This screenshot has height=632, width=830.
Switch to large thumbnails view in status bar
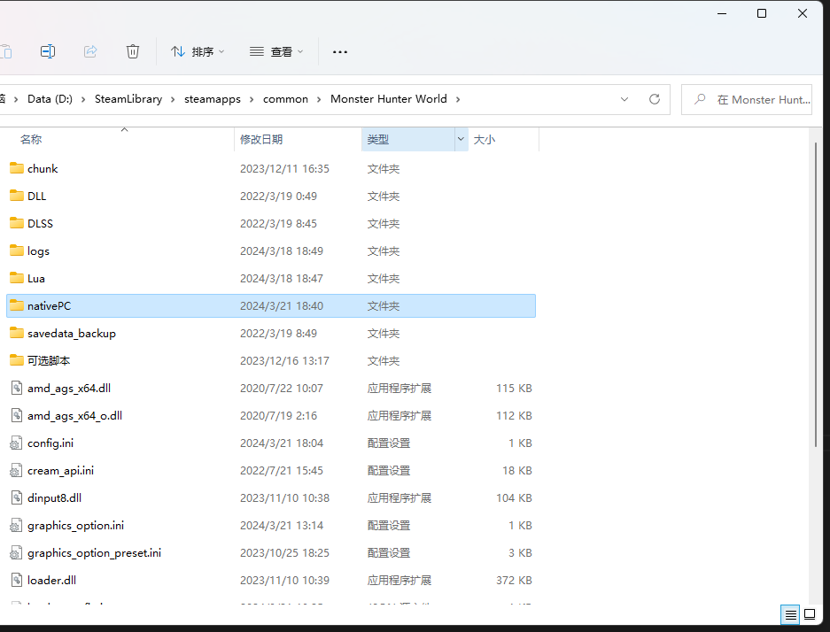click(810, 614)
